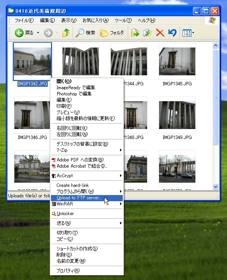Image resolution: width=227 pixels, height=280 pixels.
Task: Choose Adobe Acrobat で結合
Action: click(87, 166)
